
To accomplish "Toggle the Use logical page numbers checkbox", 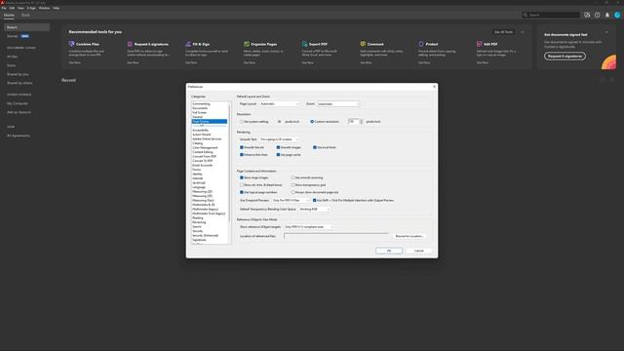I will pos(242,192).
